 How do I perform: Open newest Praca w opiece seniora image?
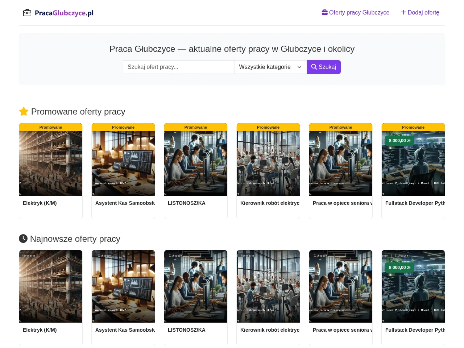[341, 286]
